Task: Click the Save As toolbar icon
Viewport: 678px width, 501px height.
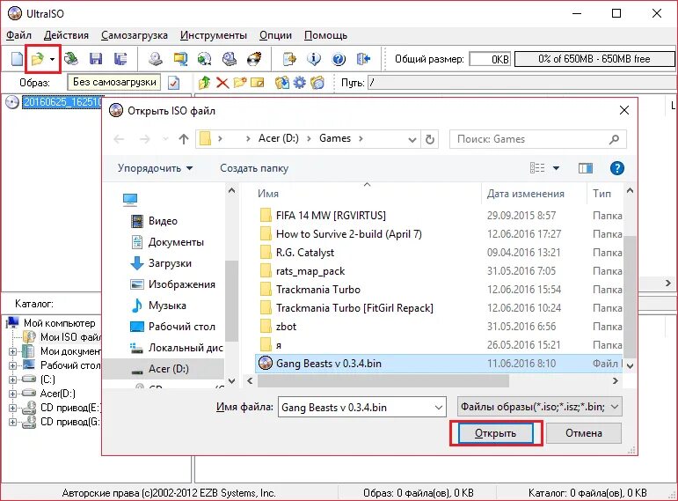Action: coord(120,58)
